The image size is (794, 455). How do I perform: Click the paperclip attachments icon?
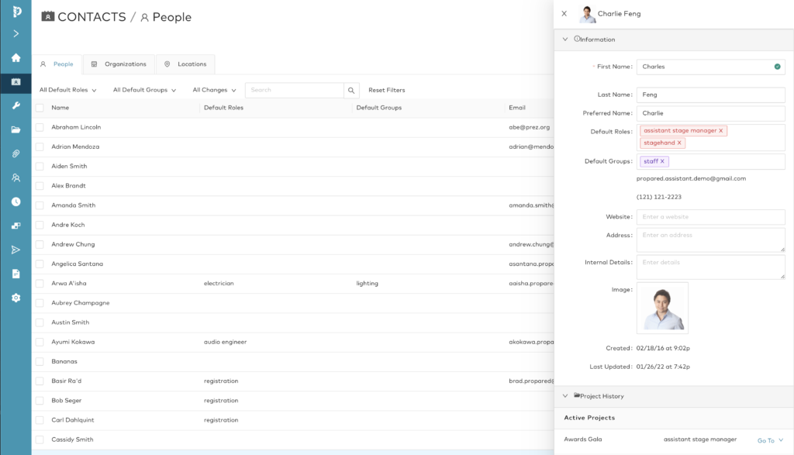tap(16, 153)
